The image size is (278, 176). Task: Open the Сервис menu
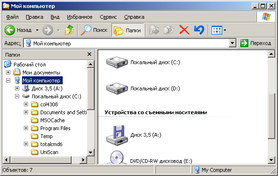tap(108, 17)
